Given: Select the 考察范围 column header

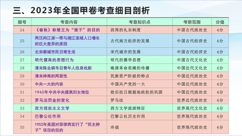Looking at the screenshot, I should point(192,22).
